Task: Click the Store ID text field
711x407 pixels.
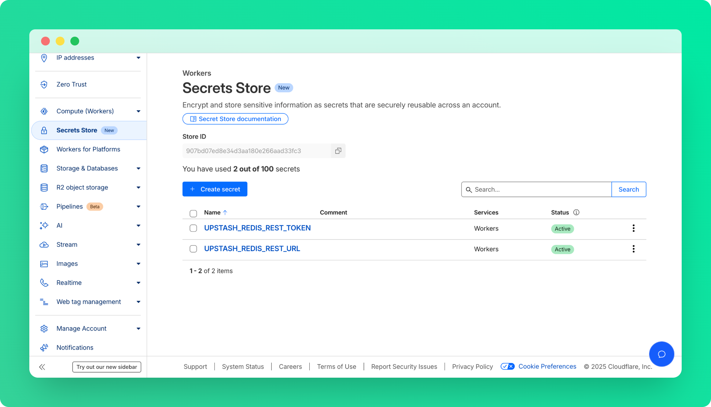Action: point(257,151)
